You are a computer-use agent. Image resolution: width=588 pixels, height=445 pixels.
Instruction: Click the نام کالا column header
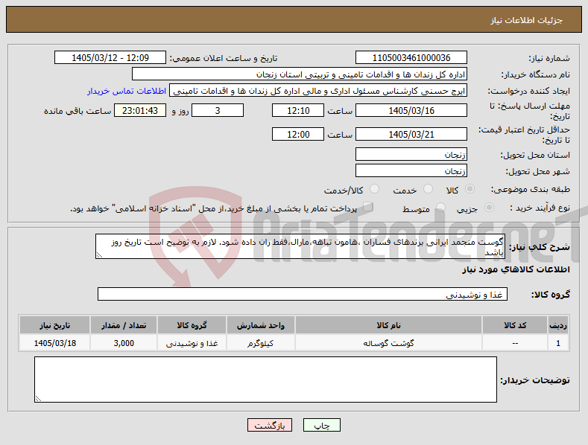388,325
